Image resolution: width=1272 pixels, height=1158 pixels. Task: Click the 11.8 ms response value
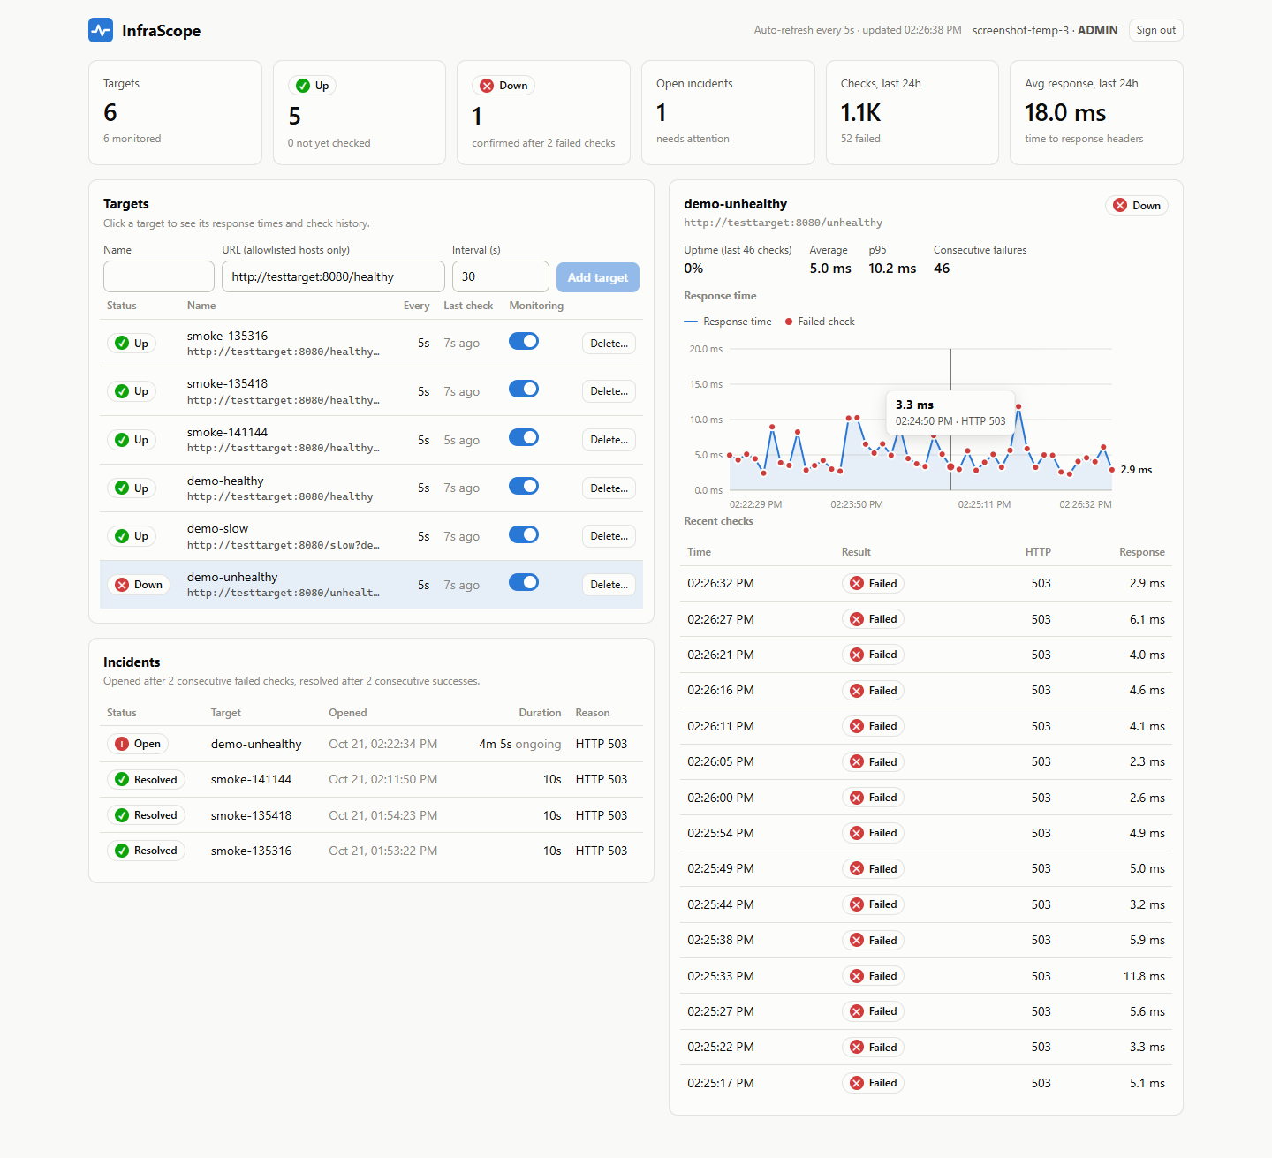click(x=1144, y=976)
